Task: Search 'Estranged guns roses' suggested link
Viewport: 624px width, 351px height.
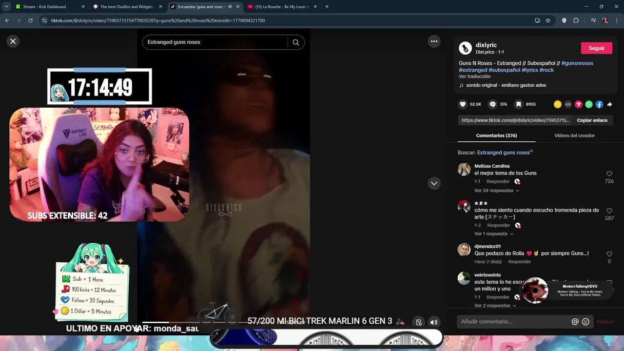Action: (x=505, y=153)
